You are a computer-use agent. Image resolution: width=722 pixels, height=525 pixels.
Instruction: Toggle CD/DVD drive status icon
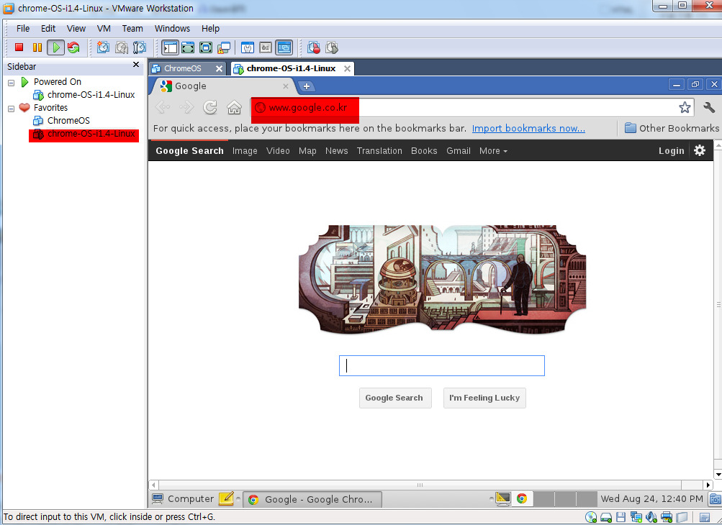tap(592, 517)
